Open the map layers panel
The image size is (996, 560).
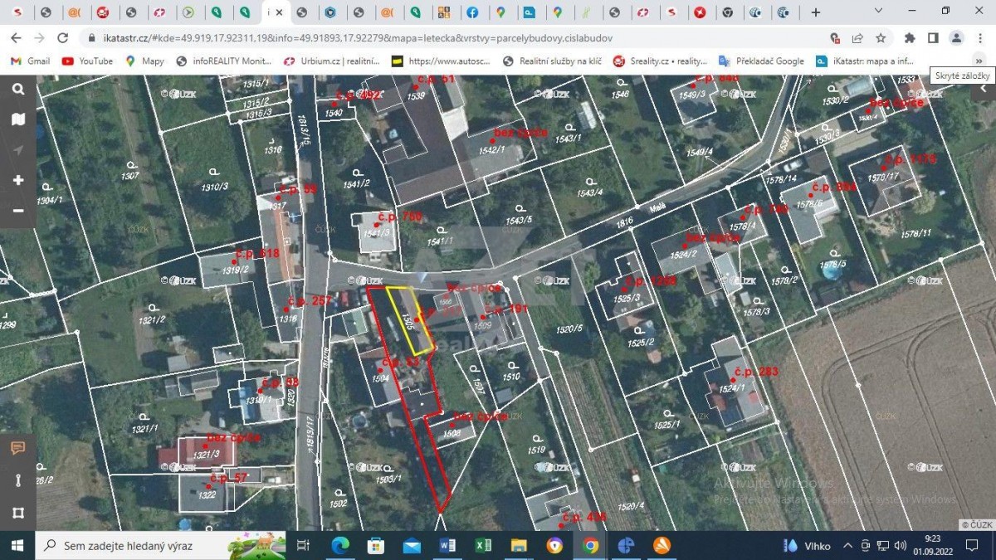click(x=18, y=119)
